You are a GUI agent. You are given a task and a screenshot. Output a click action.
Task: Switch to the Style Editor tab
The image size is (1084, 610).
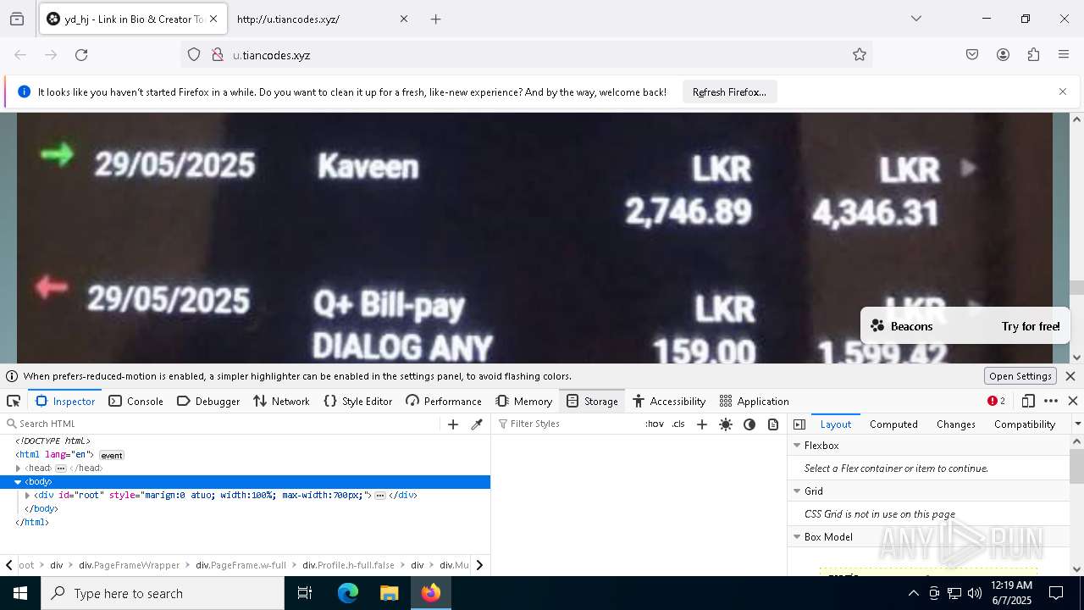coord(358,401)
